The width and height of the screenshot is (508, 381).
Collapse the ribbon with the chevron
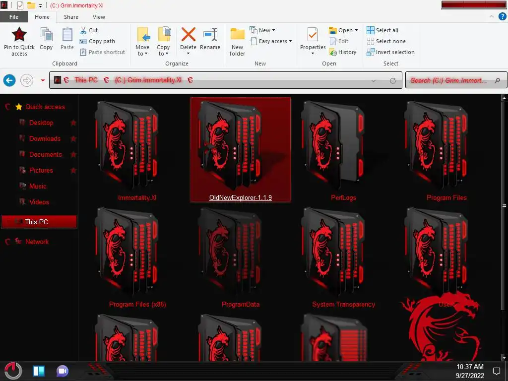(492, 16)
